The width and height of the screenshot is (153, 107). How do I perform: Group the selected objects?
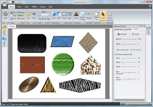click(x=64, y=15)
